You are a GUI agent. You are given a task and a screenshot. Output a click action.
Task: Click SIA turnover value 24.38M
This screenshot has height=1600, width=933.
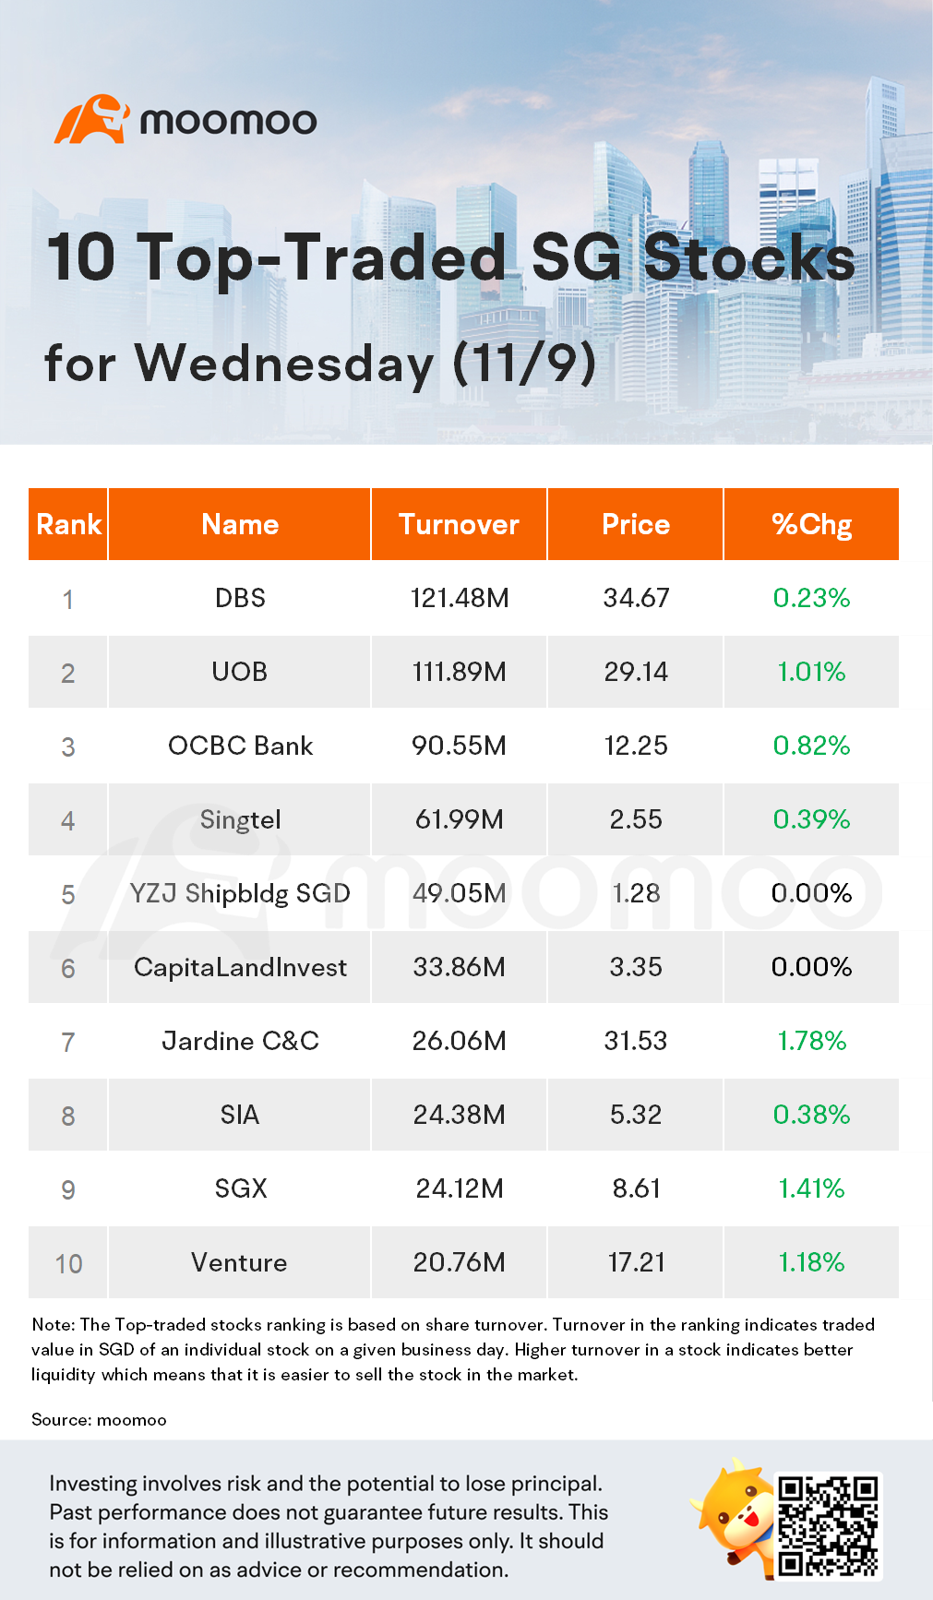click(459, 1115)
